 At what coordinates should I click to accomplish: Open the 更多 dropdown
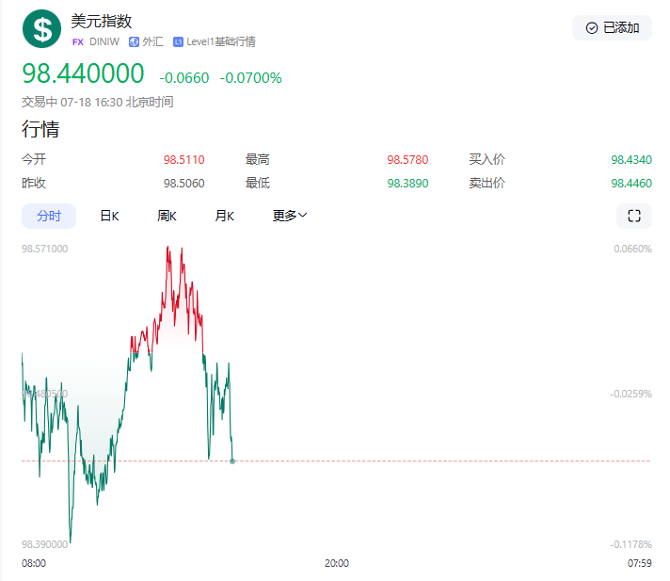pos(290,216)
